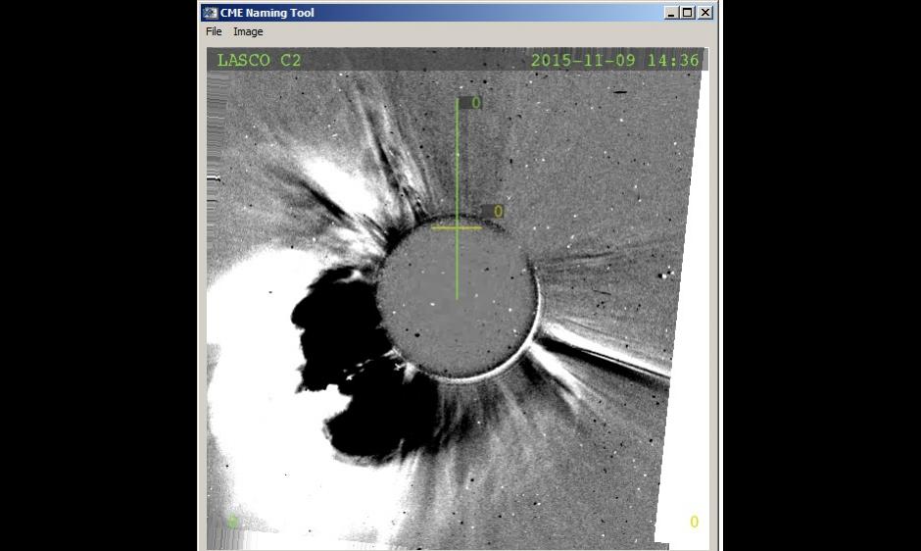Screen dimensions: 921x551
Task: Minimize the CME Naming Tool window
Action: point(671,13)
